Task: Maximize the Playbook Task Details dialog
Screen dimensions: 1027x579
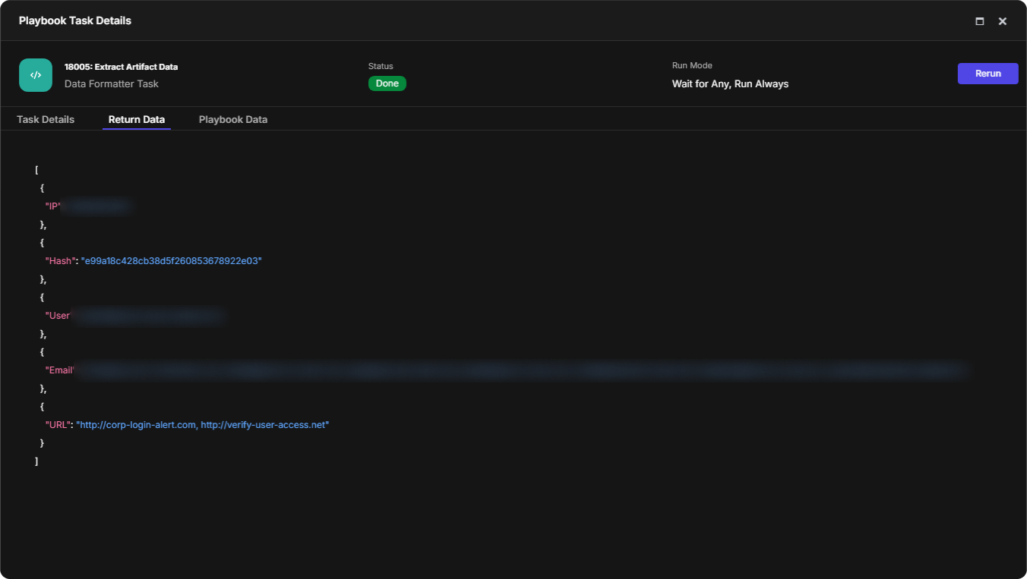Action: 980,21
